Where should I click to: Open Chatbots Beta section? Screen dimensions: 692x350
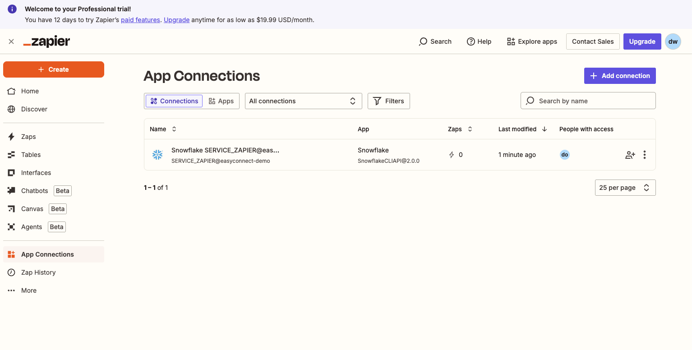coord(54,191)
